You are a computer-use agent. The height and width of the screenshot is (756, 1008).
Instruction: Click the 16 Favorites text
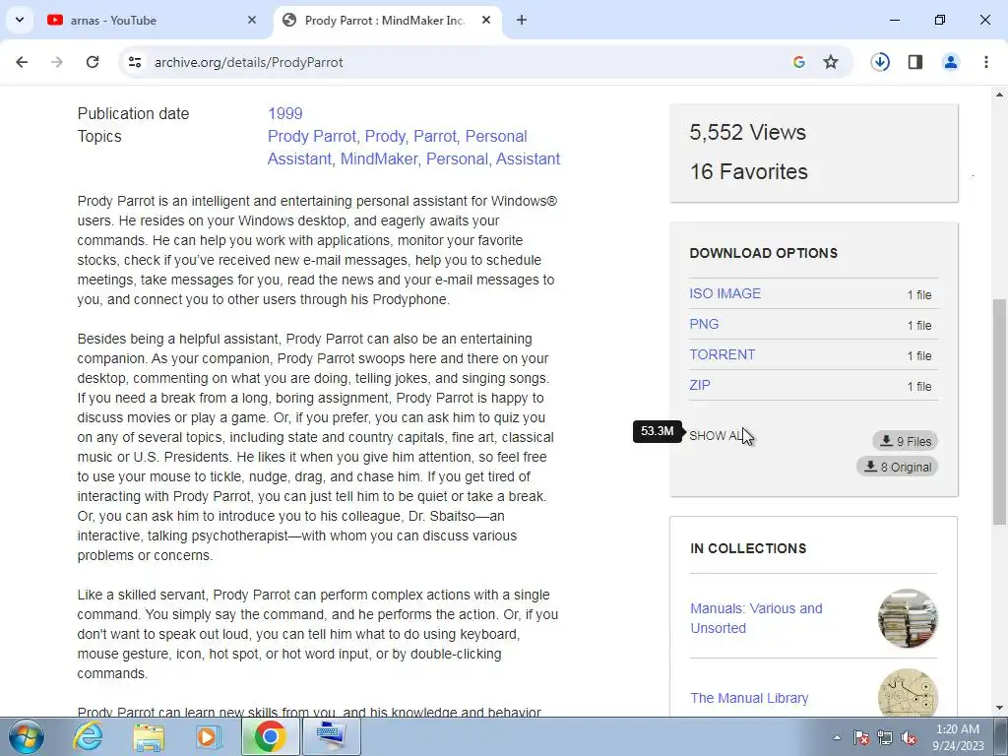click(749, 171)
